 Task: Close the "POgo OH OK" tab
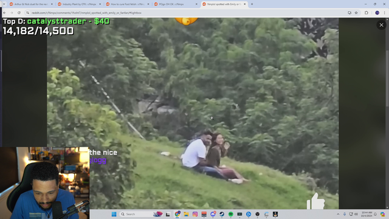point(196,4)
